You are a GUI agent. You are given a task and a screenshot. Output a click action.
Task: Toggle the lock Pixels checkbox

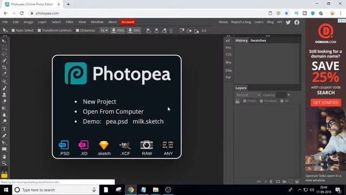point(244,101)
